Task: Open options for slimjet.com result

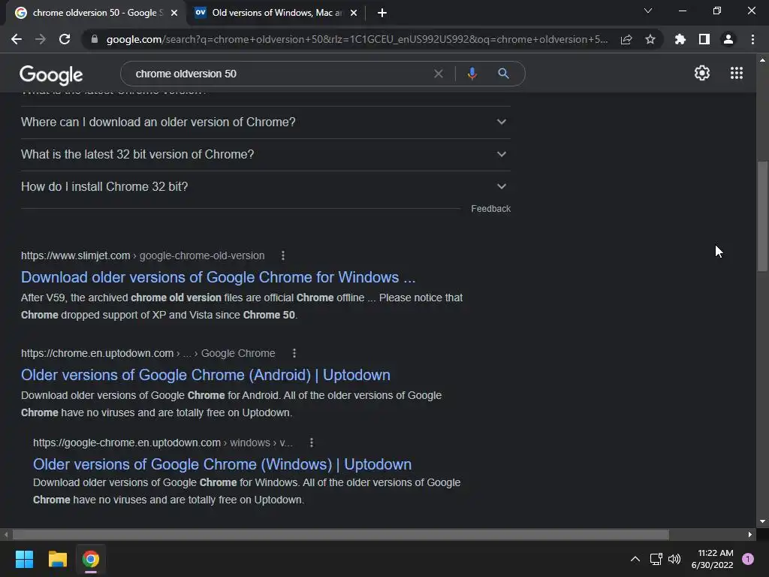Action: click(x=283, y=255)
